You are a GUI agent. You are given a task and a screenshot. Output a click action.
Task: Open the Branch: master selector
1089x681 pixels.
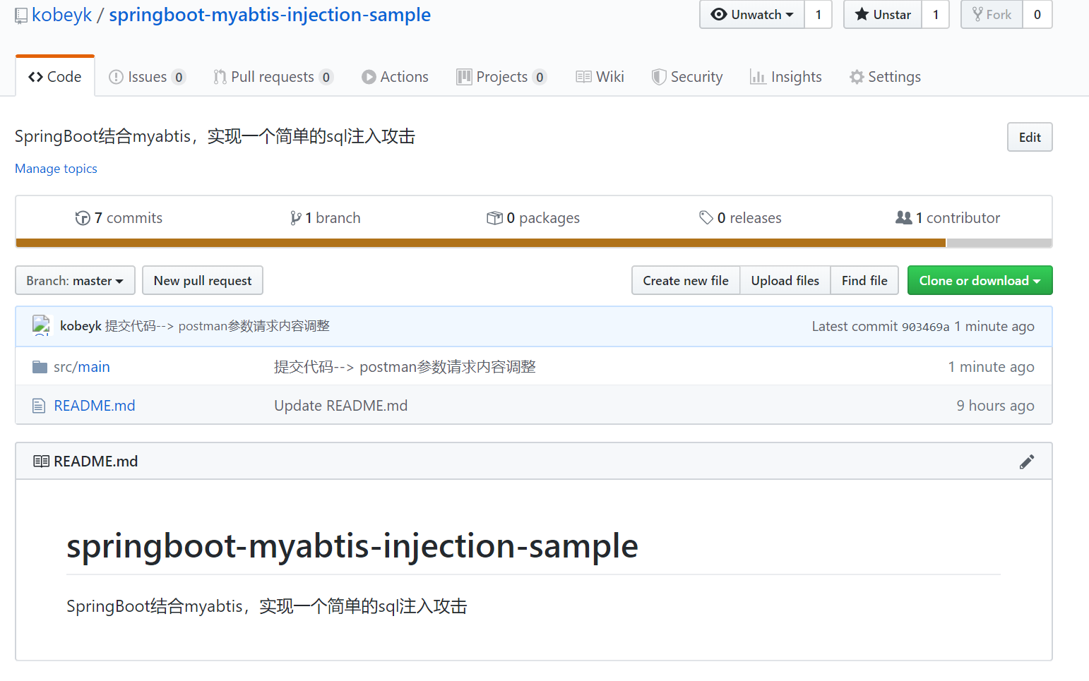click(x=74, y=280)
